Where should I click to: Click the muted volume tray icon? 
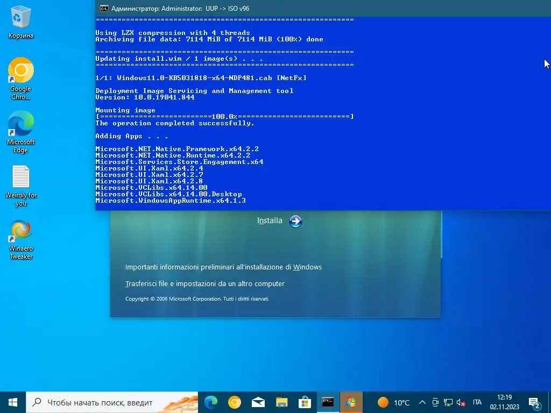click(x=461, y=402)
